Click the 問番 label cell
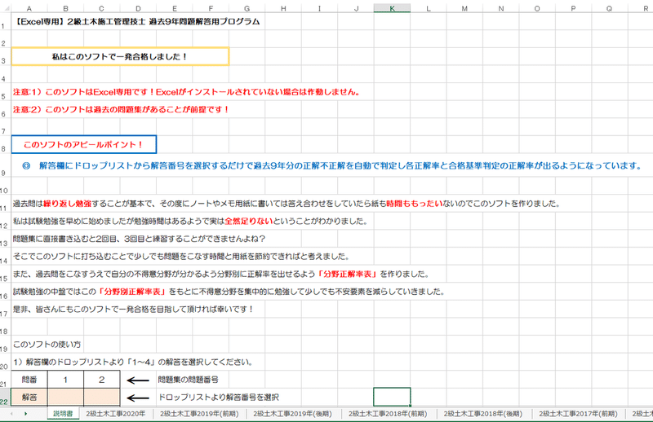 29,380
